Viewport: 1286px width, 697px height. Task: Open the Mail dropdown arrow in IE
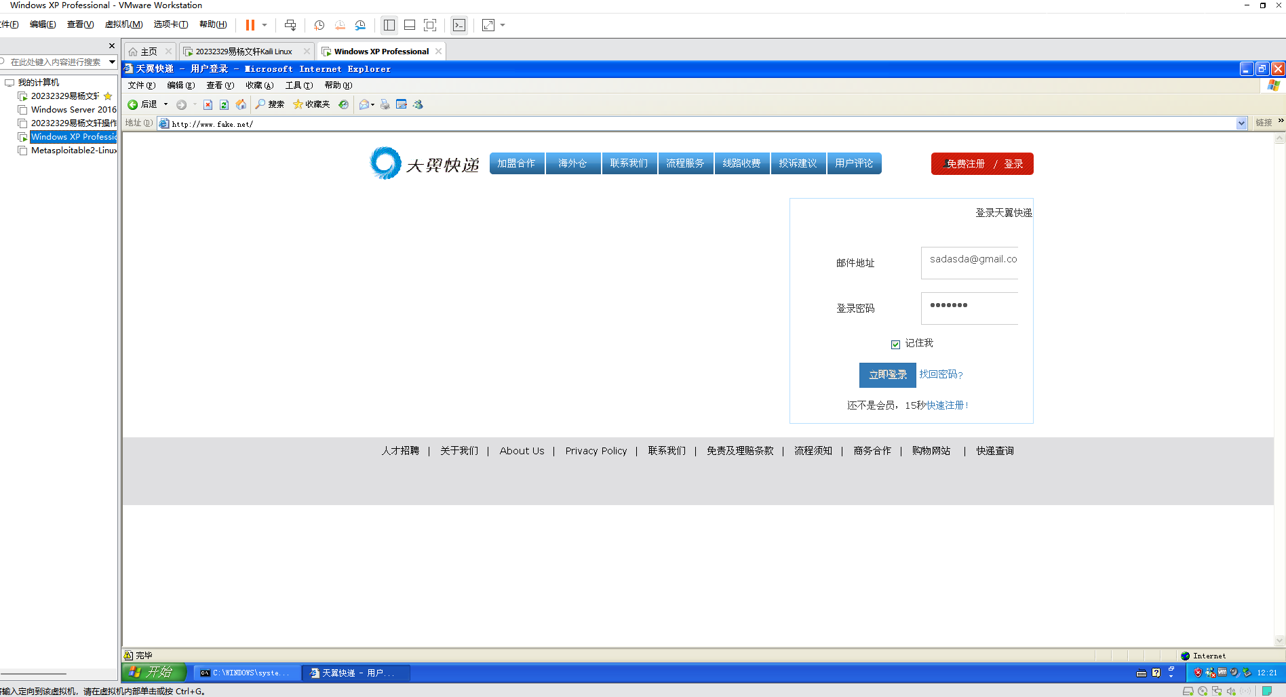(372, 104)
